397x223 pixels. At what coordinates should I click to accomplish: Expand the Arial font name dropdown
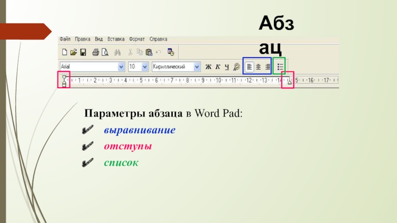coord(121,66)
